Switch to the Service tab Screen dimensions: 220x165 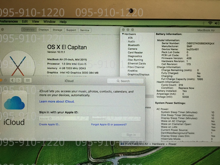point(85,30)
